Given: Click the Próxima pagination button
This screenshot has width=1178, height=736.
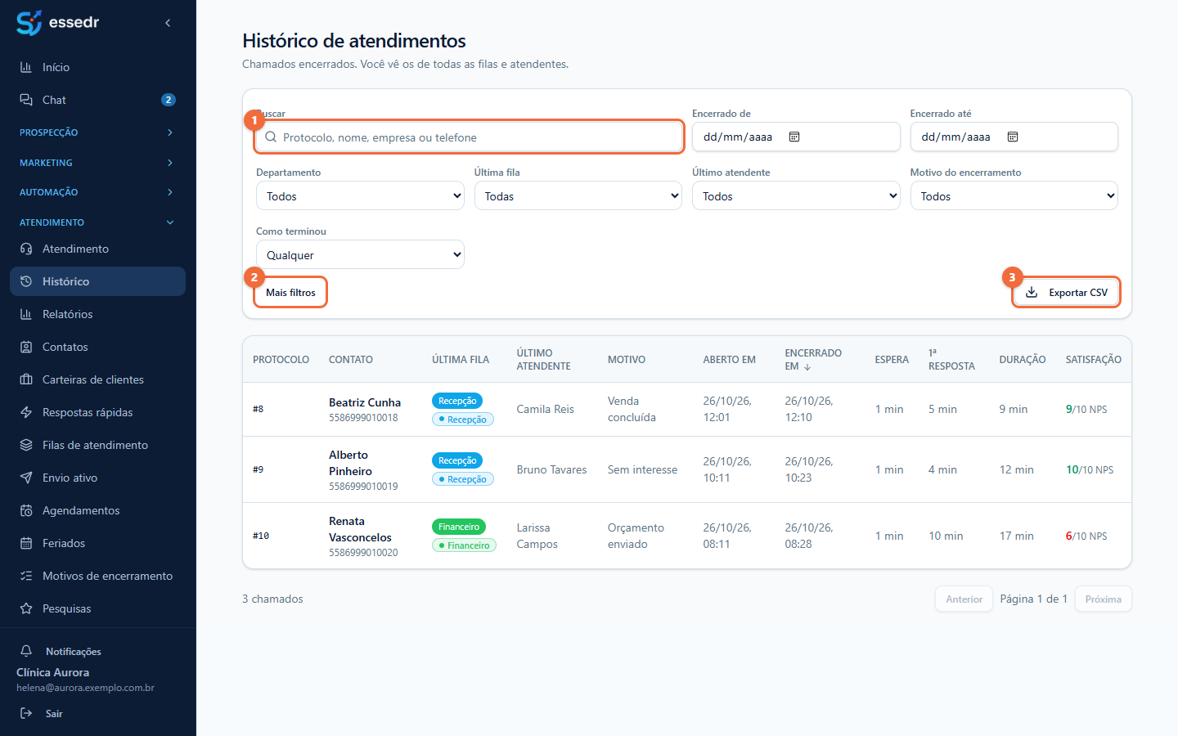Looking at the screenshot, I should coord(1104,599).
